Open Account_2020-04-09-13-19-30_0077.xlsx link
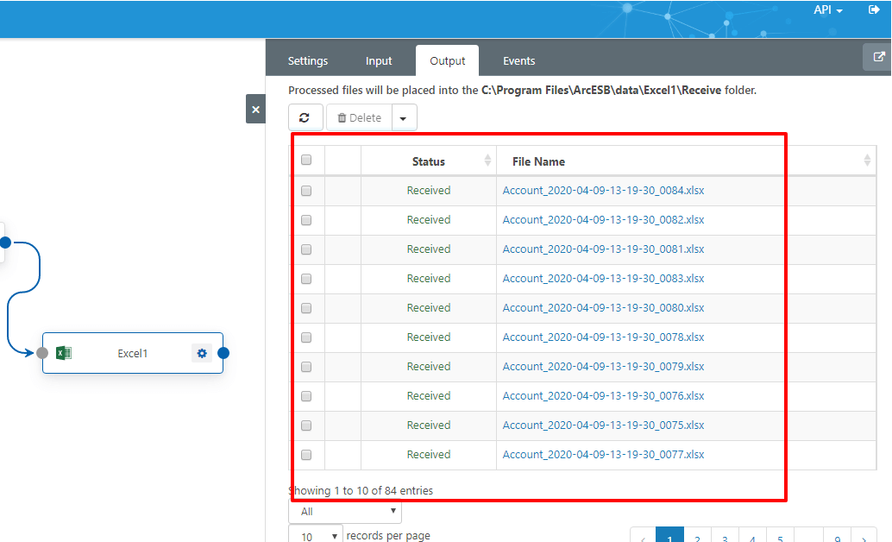 tap(603, 454)
